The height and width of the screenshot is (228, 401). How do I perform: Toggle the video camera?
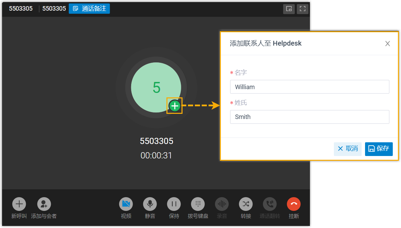pos(126,204)
